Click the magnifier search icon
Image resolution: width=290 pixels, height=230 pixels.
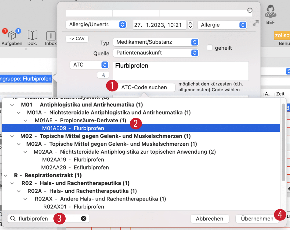tap(13, 218)
